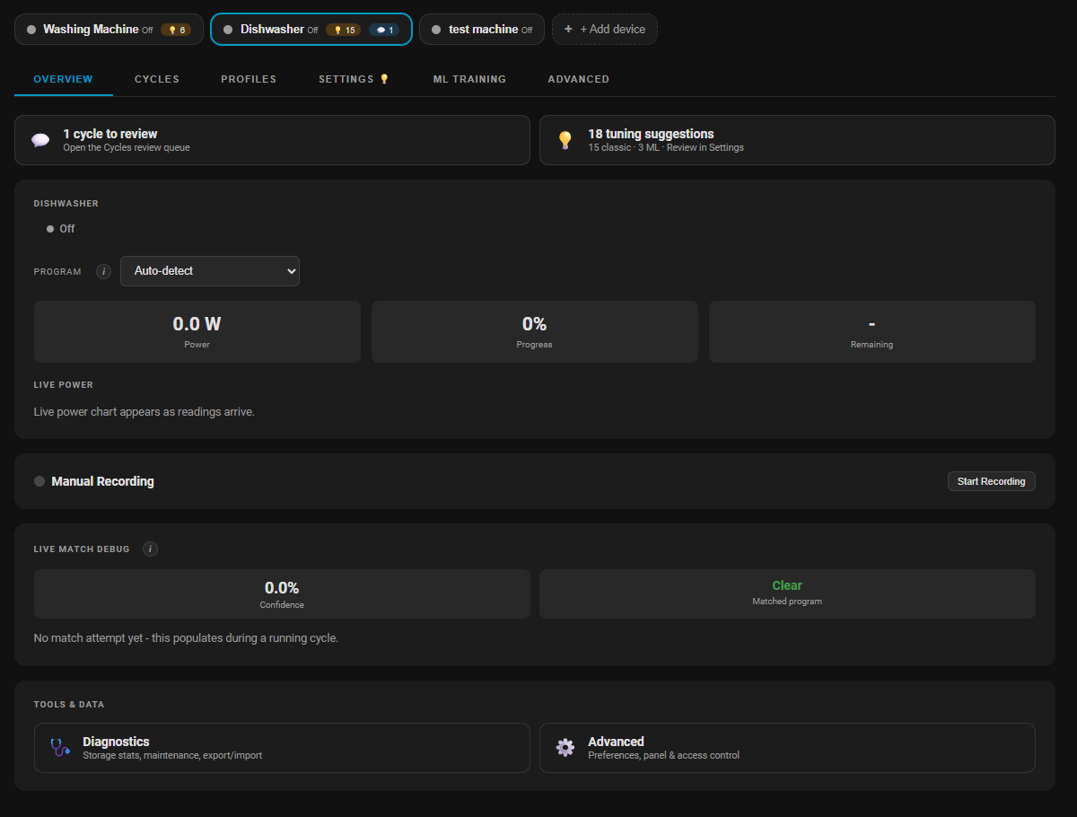
Task: Click the 'No match attempt yet' message
Action: [x=186, y=638]
